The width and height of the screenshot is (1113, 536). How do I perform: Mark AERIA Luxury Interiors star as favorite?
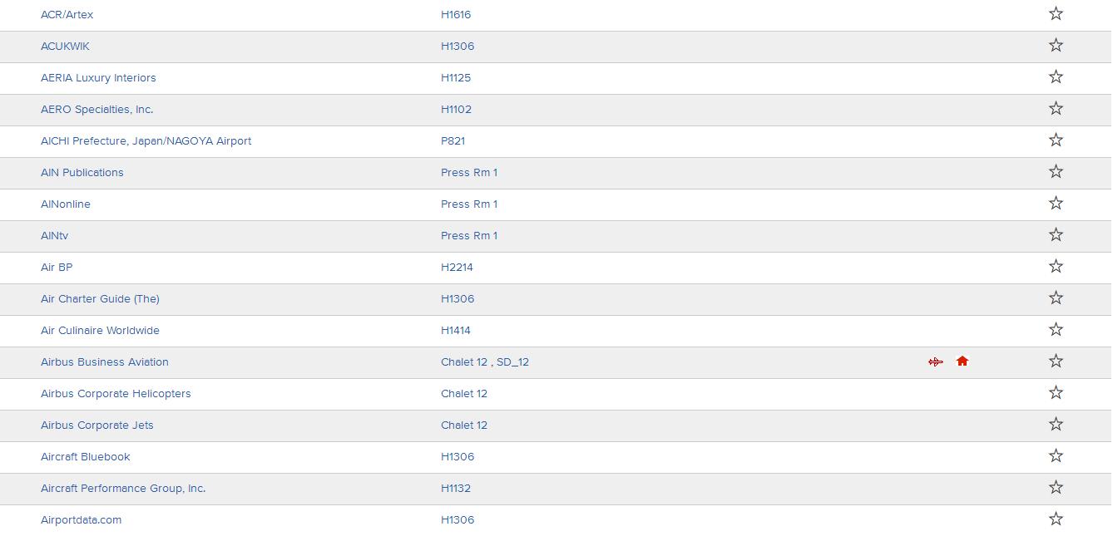click(x=1056, y=76)
